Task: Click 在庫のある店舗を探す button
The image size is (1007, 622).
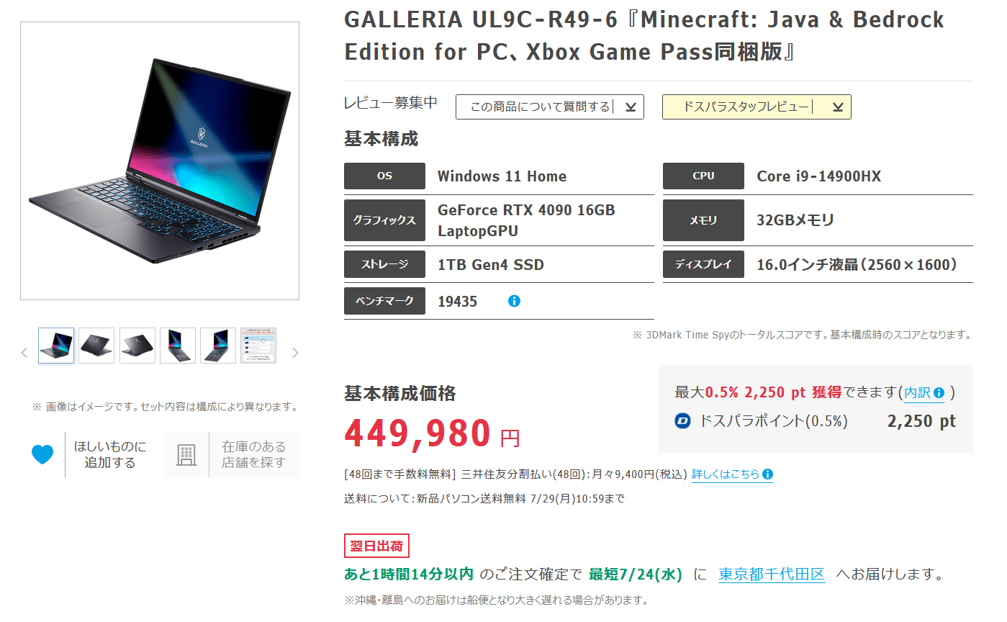Action: pyautogui.click(x=232, y=454)
